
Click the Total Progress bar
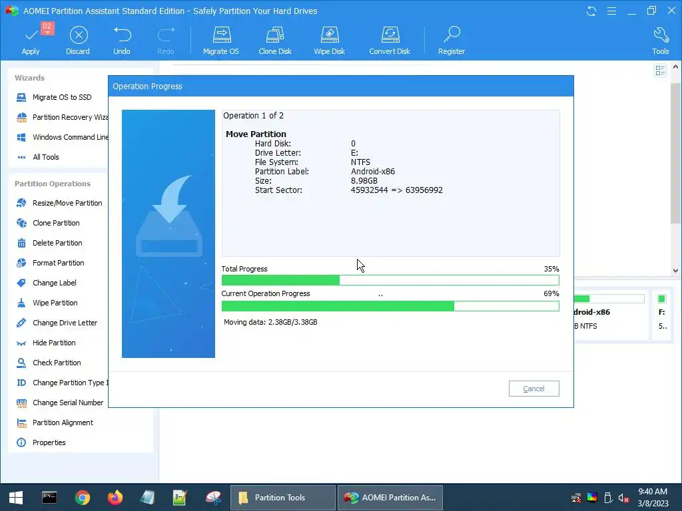390,280
